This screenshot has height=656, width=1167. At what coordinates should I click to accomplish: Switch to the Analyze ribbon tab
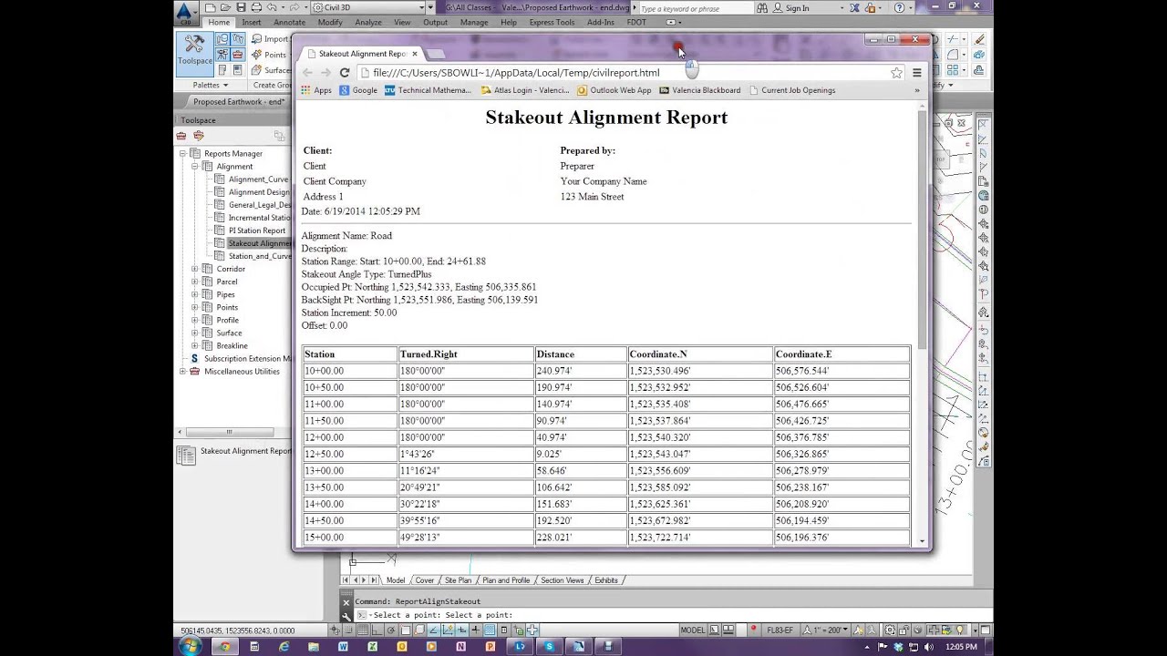tap(368, 22)
